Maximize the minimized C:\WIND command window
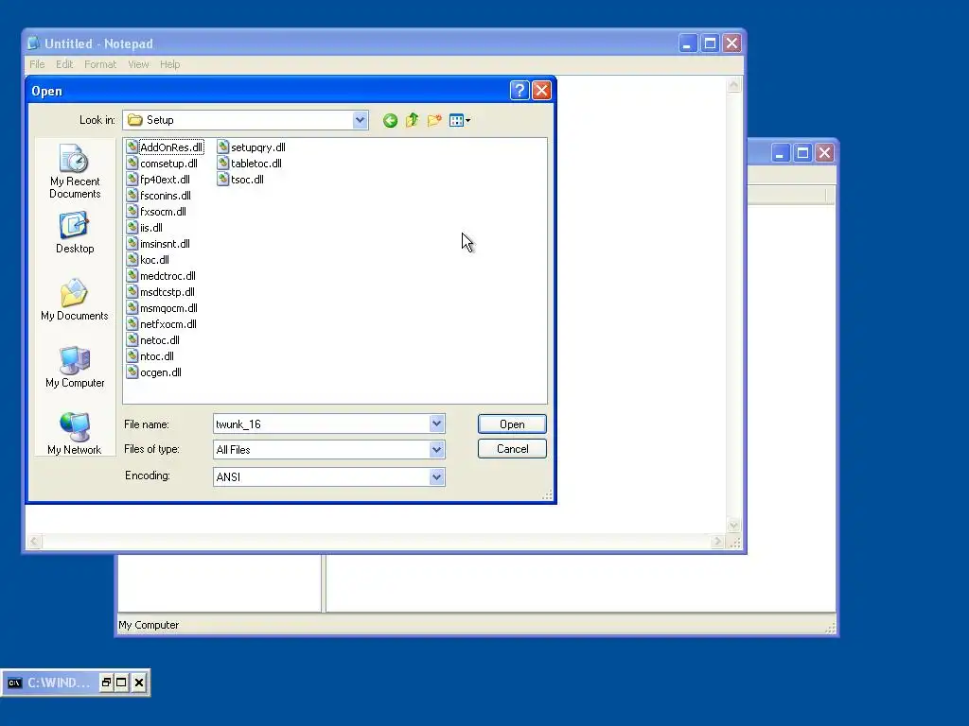Image resolution: width=969 pixels, height=726 pixels. click(122, 683)
